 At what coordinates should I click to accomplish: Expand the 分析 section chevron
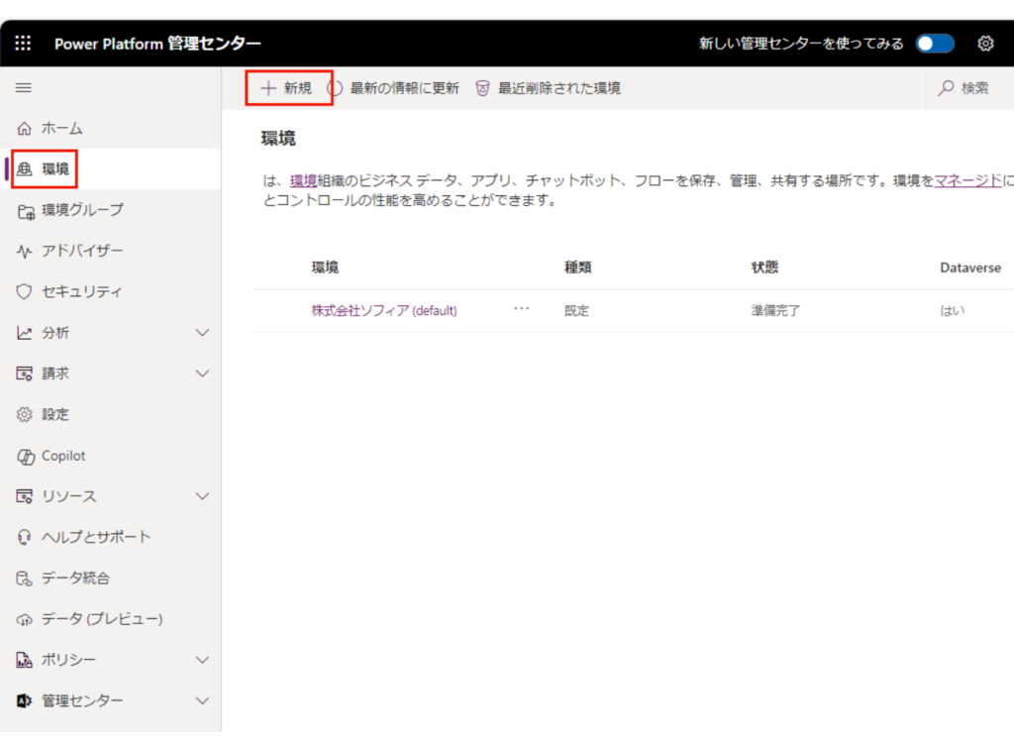coord(202,333)
